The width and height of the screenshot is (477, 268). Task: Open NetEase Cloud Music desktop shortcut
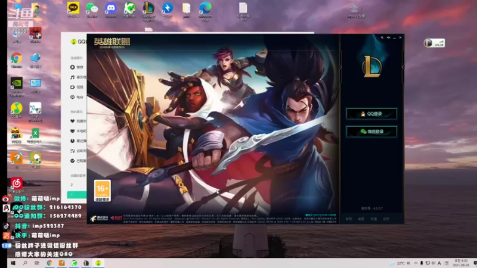[x=17, y=185]
